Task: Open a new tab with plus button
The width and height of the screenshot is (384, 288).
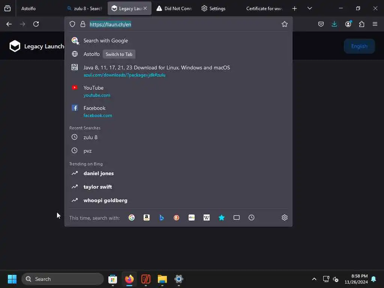Action: pyautogui.click(x=294, y=8)
